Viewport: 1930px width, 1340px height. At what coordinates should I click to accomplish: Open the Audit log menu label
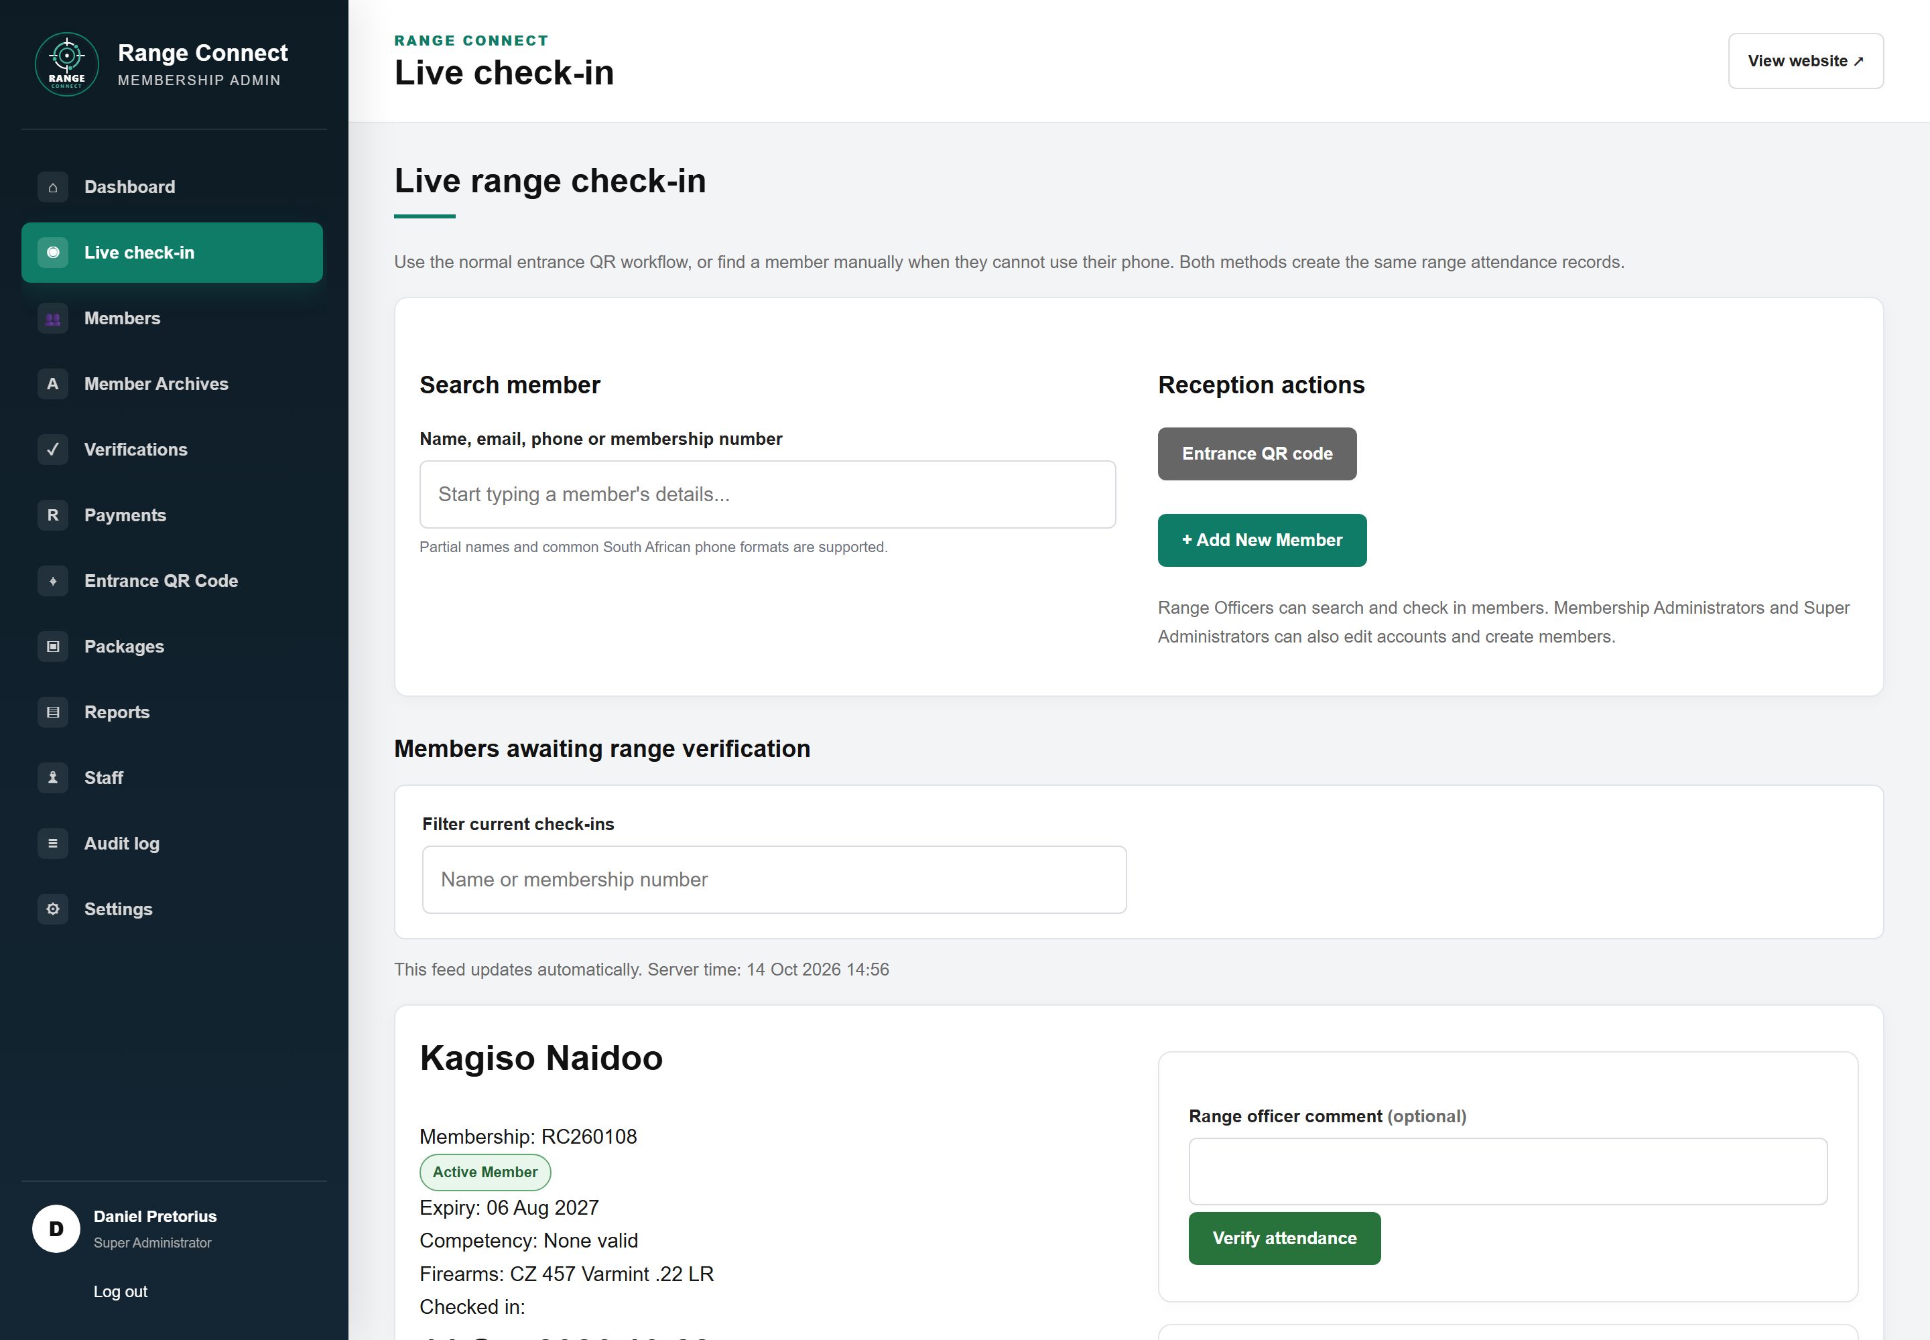coord(122,843)
